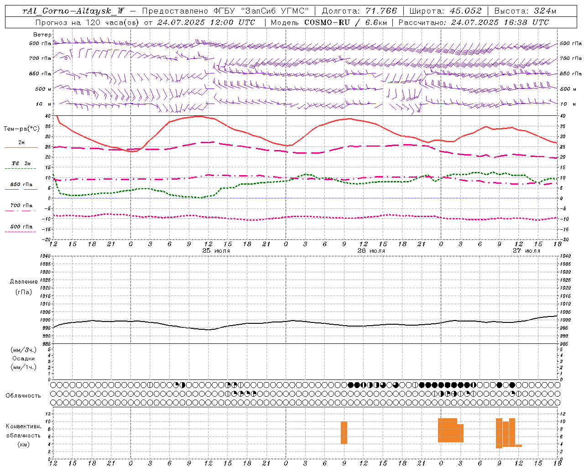
Task: Select the Широта: 45.052 value
Action: pos(445,11)
